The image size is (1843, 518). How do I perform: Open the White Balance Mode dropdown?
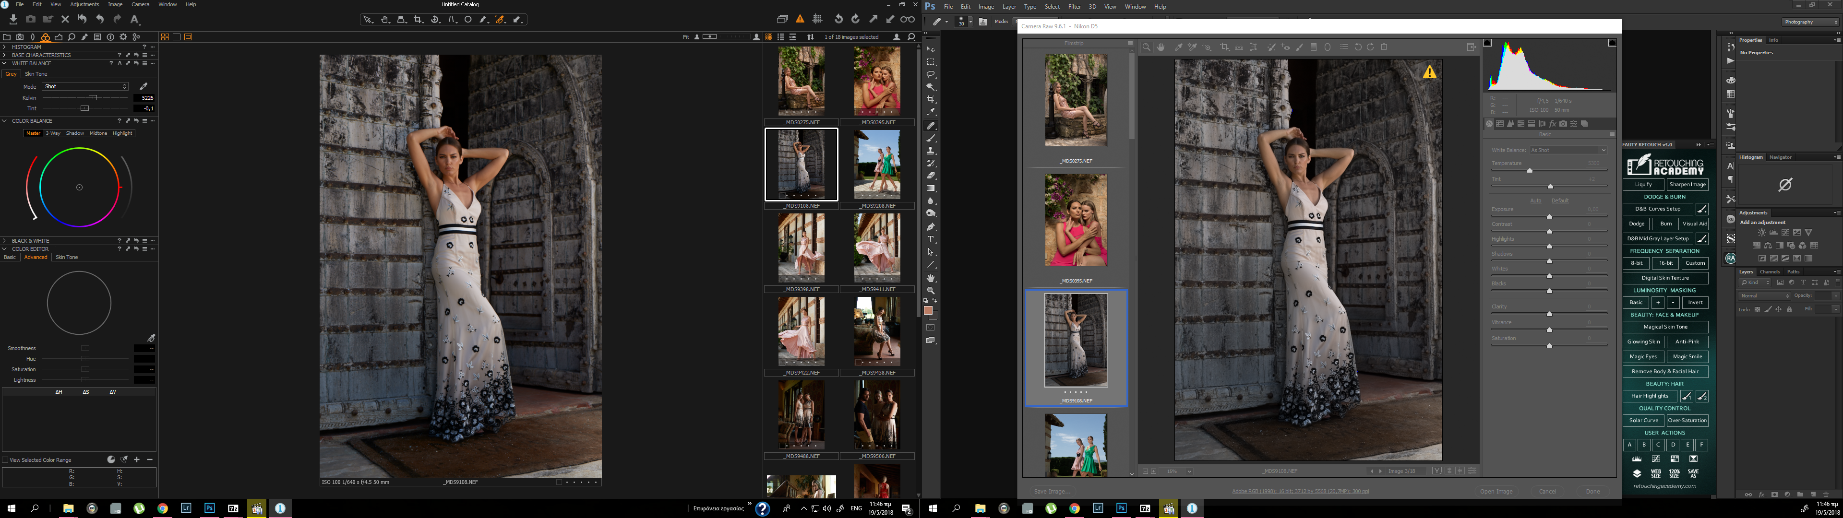pyautogui.click(x=86, y=86)
